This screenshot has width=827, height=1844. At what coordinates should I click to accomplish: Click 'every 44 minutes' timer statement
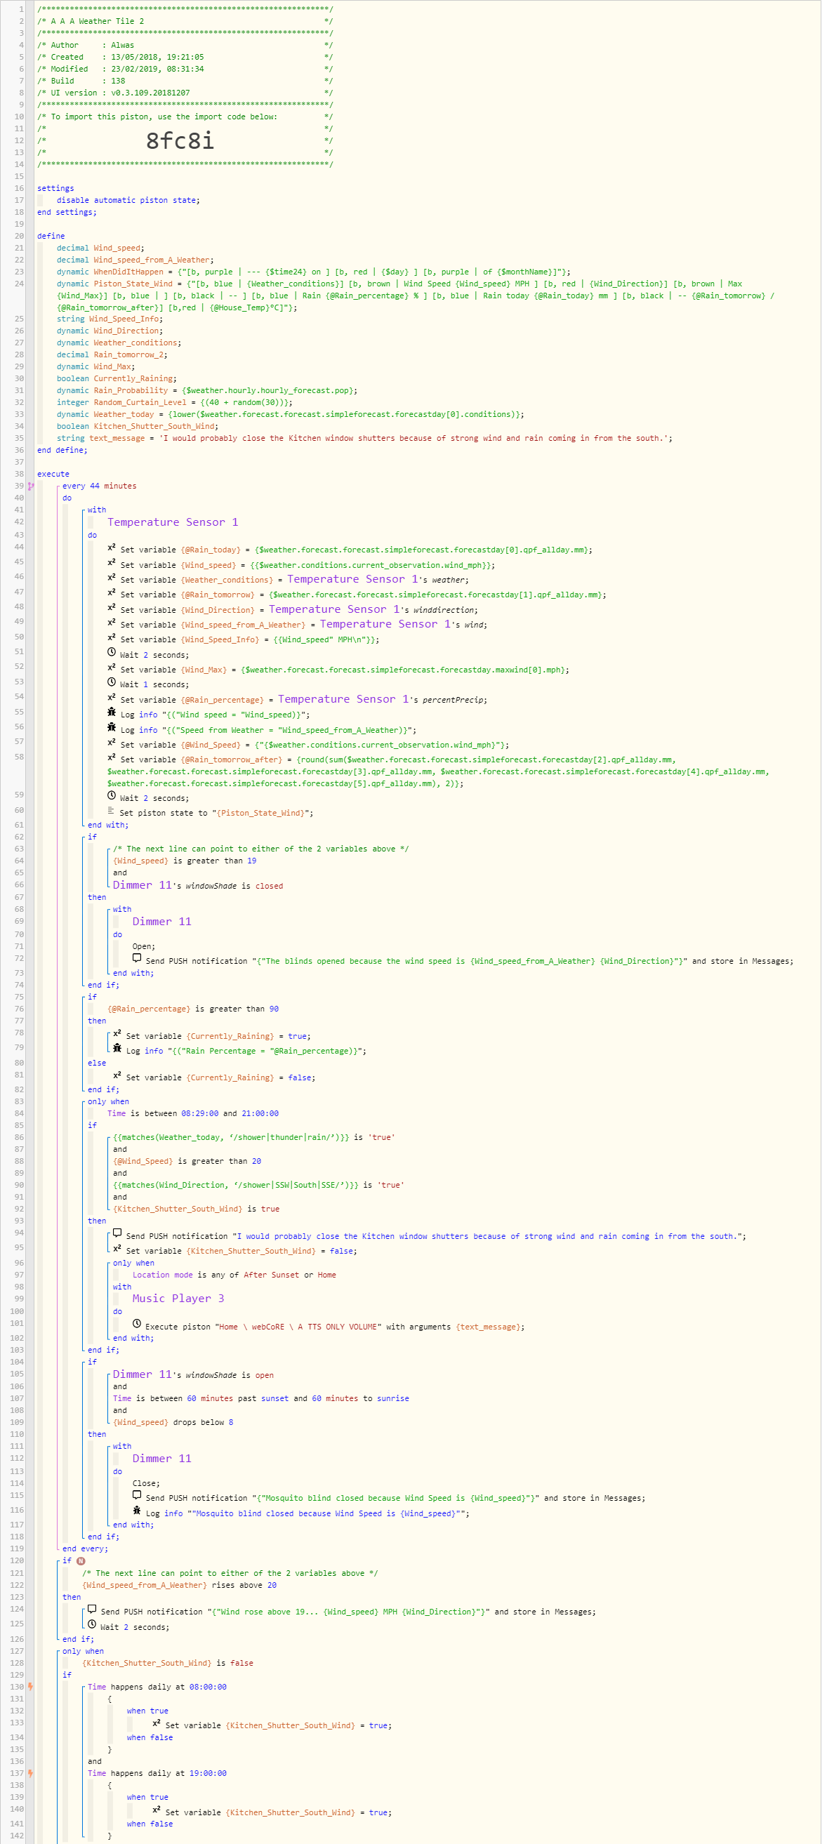(x=100, y=486)
